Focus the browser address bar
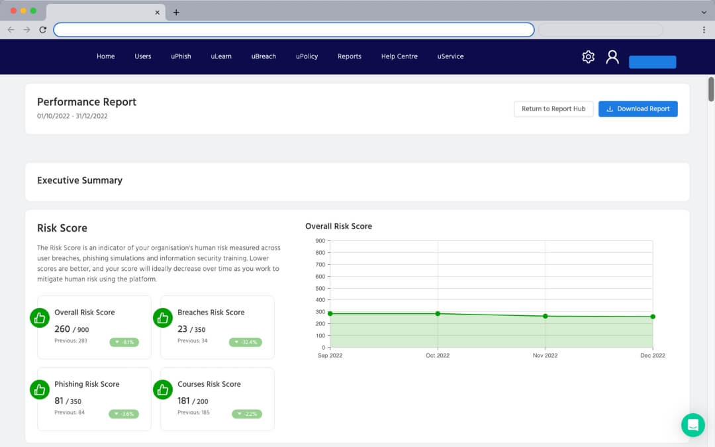The height and width of the screenshot is (447, 715). coord(293,30)
